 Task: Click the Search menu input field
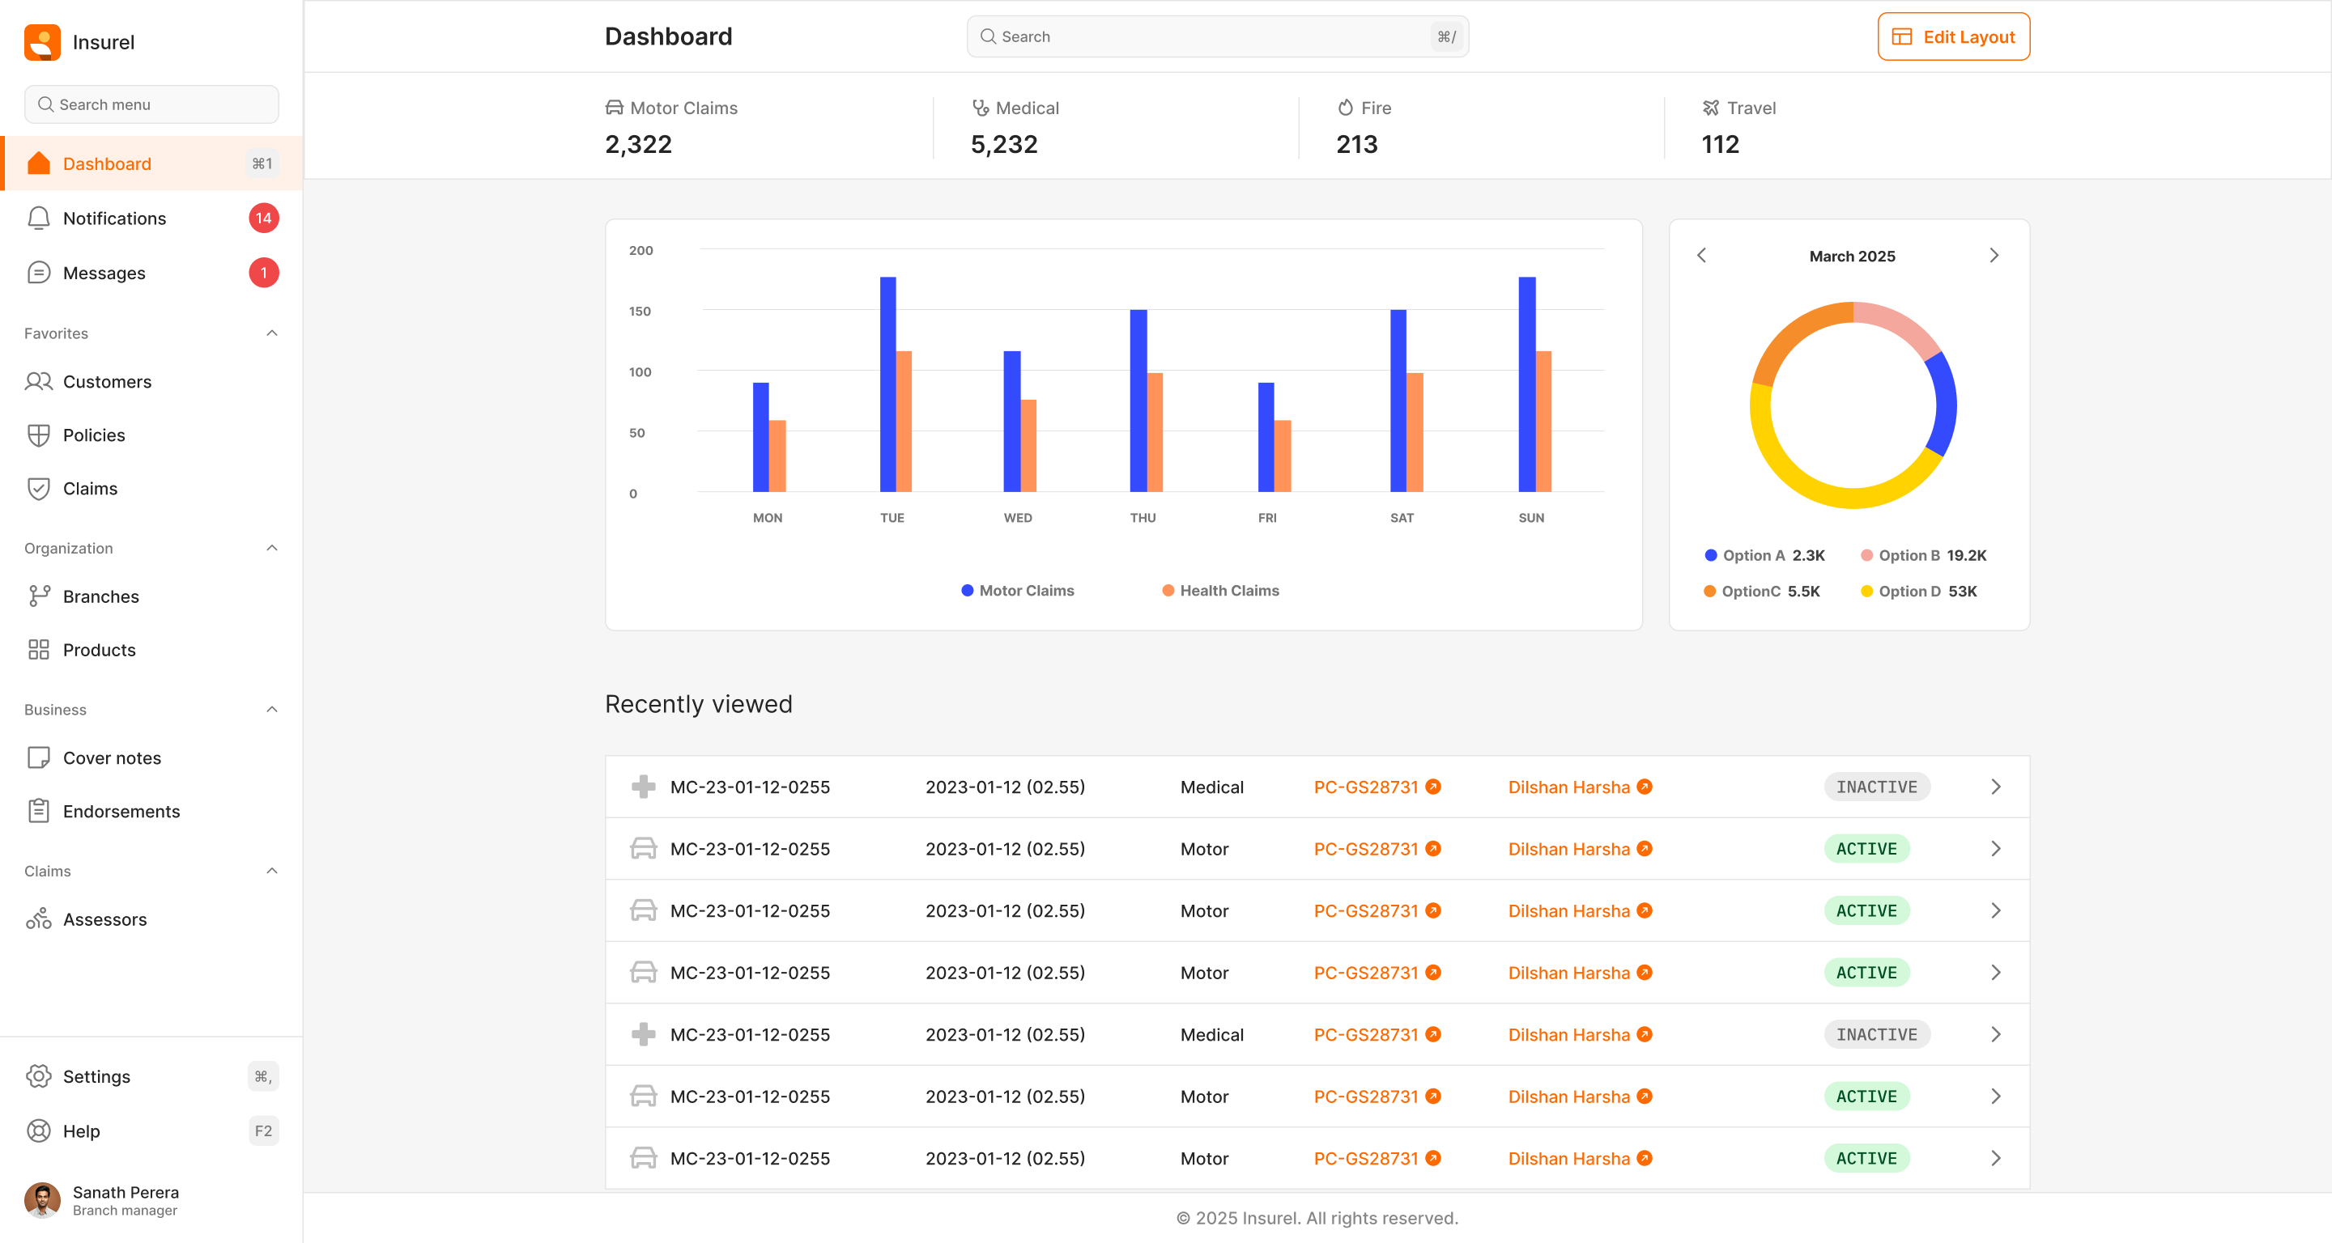pyautogui.click(x=152, y=104)
